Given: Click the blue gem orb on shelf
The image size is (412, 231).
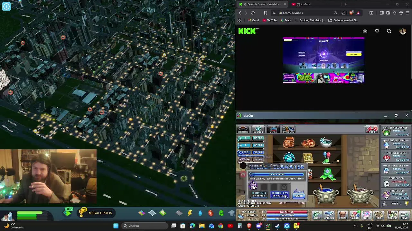Looking at the screenshot, I should 289,158.
